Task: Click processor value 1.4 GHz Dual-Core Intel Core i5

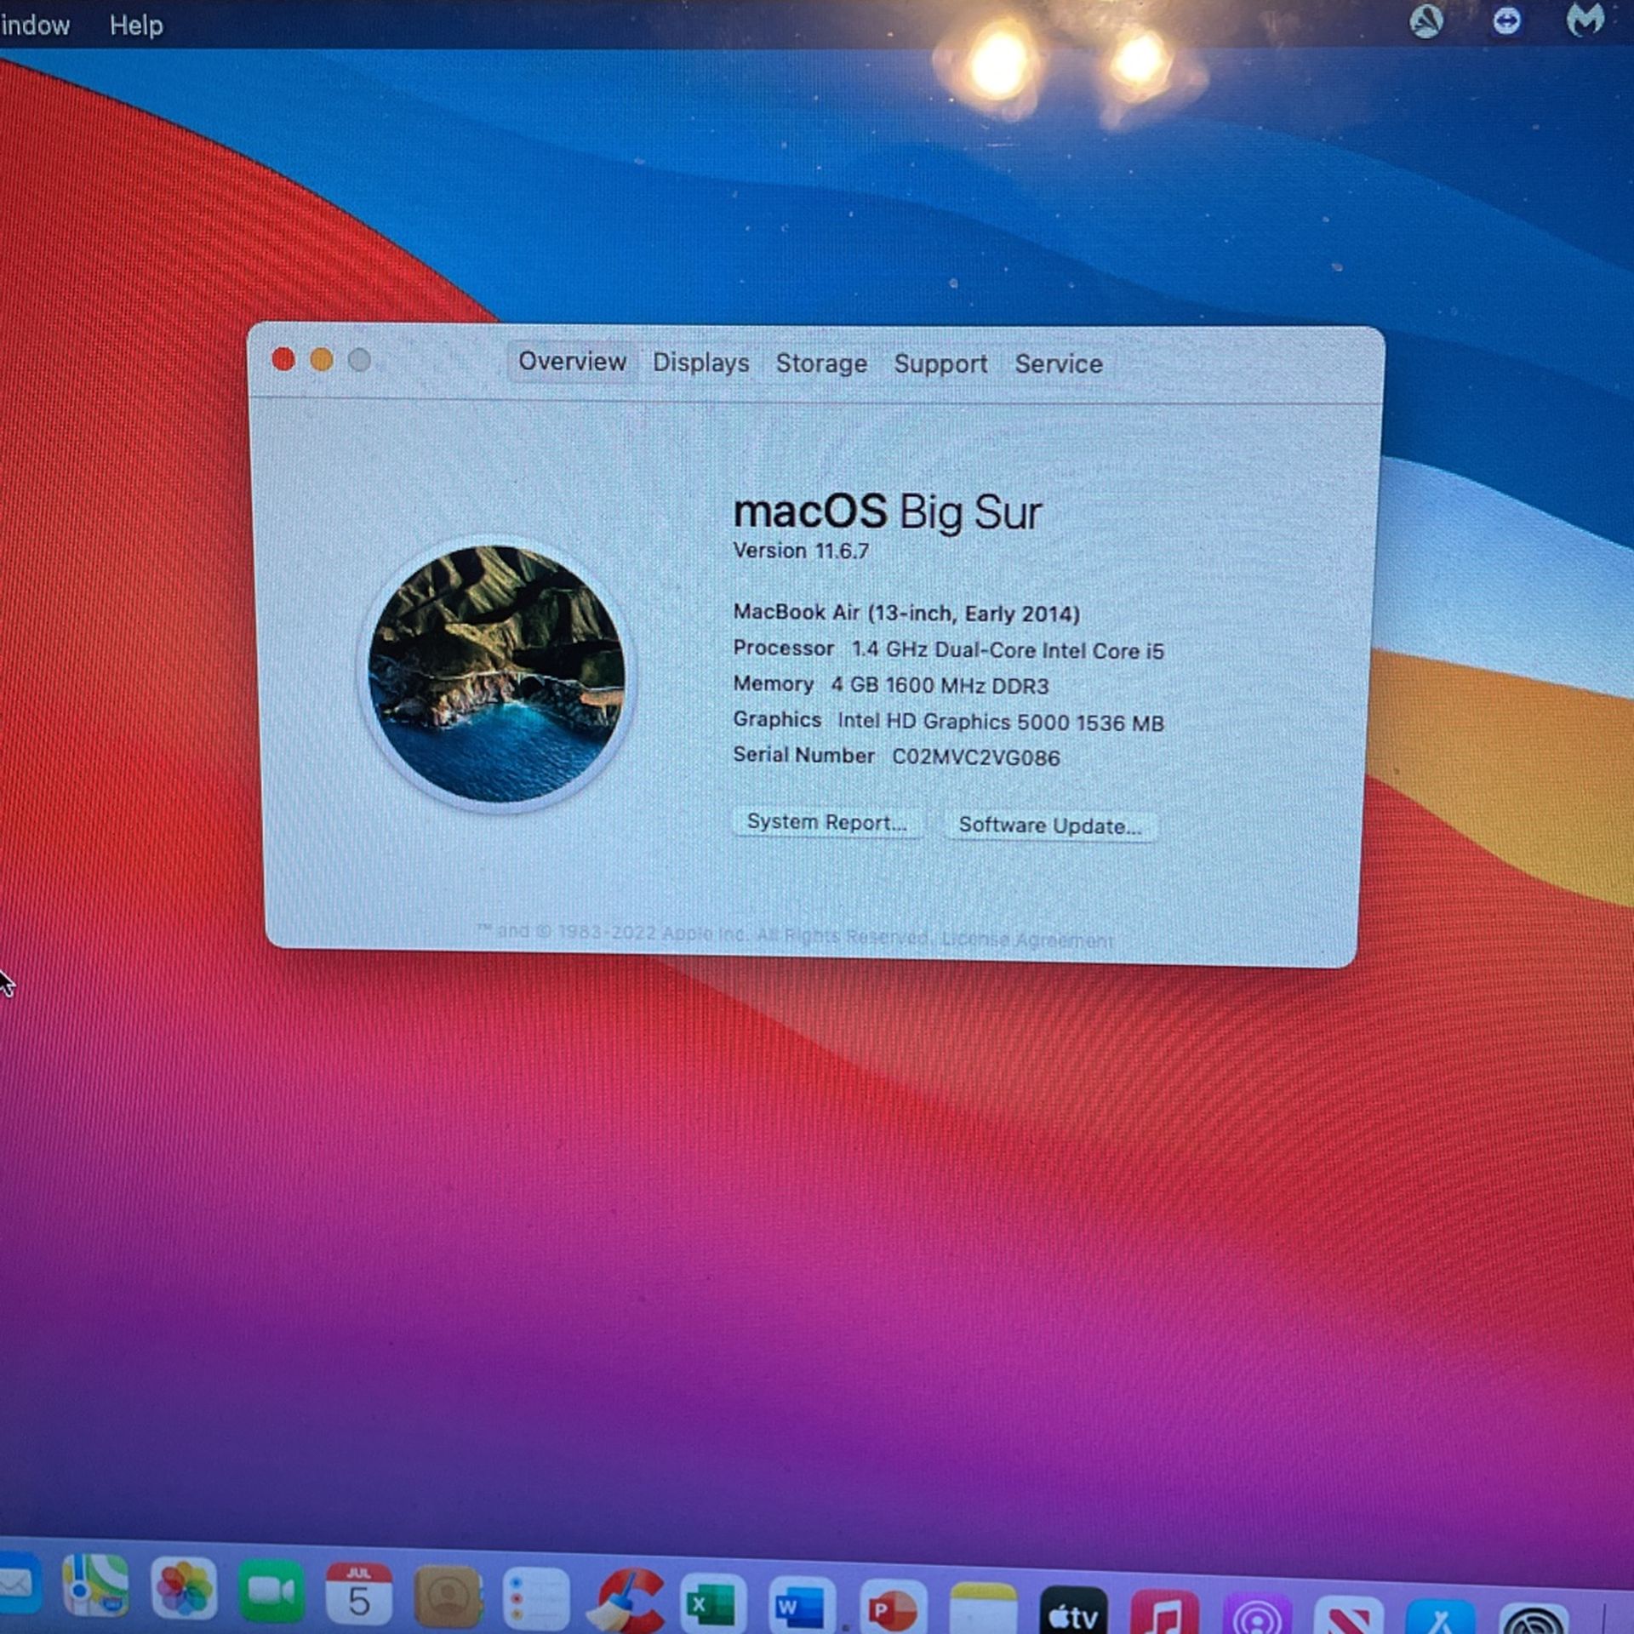Action: click(x=1008, y=650)
